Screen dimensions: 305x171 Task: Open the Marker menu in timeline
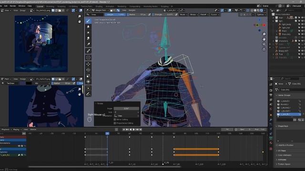click(33, 130)
